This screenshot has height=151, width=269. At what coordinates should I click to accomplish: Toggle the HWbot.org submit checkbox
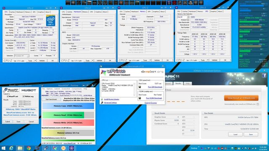tap(24, 96)
